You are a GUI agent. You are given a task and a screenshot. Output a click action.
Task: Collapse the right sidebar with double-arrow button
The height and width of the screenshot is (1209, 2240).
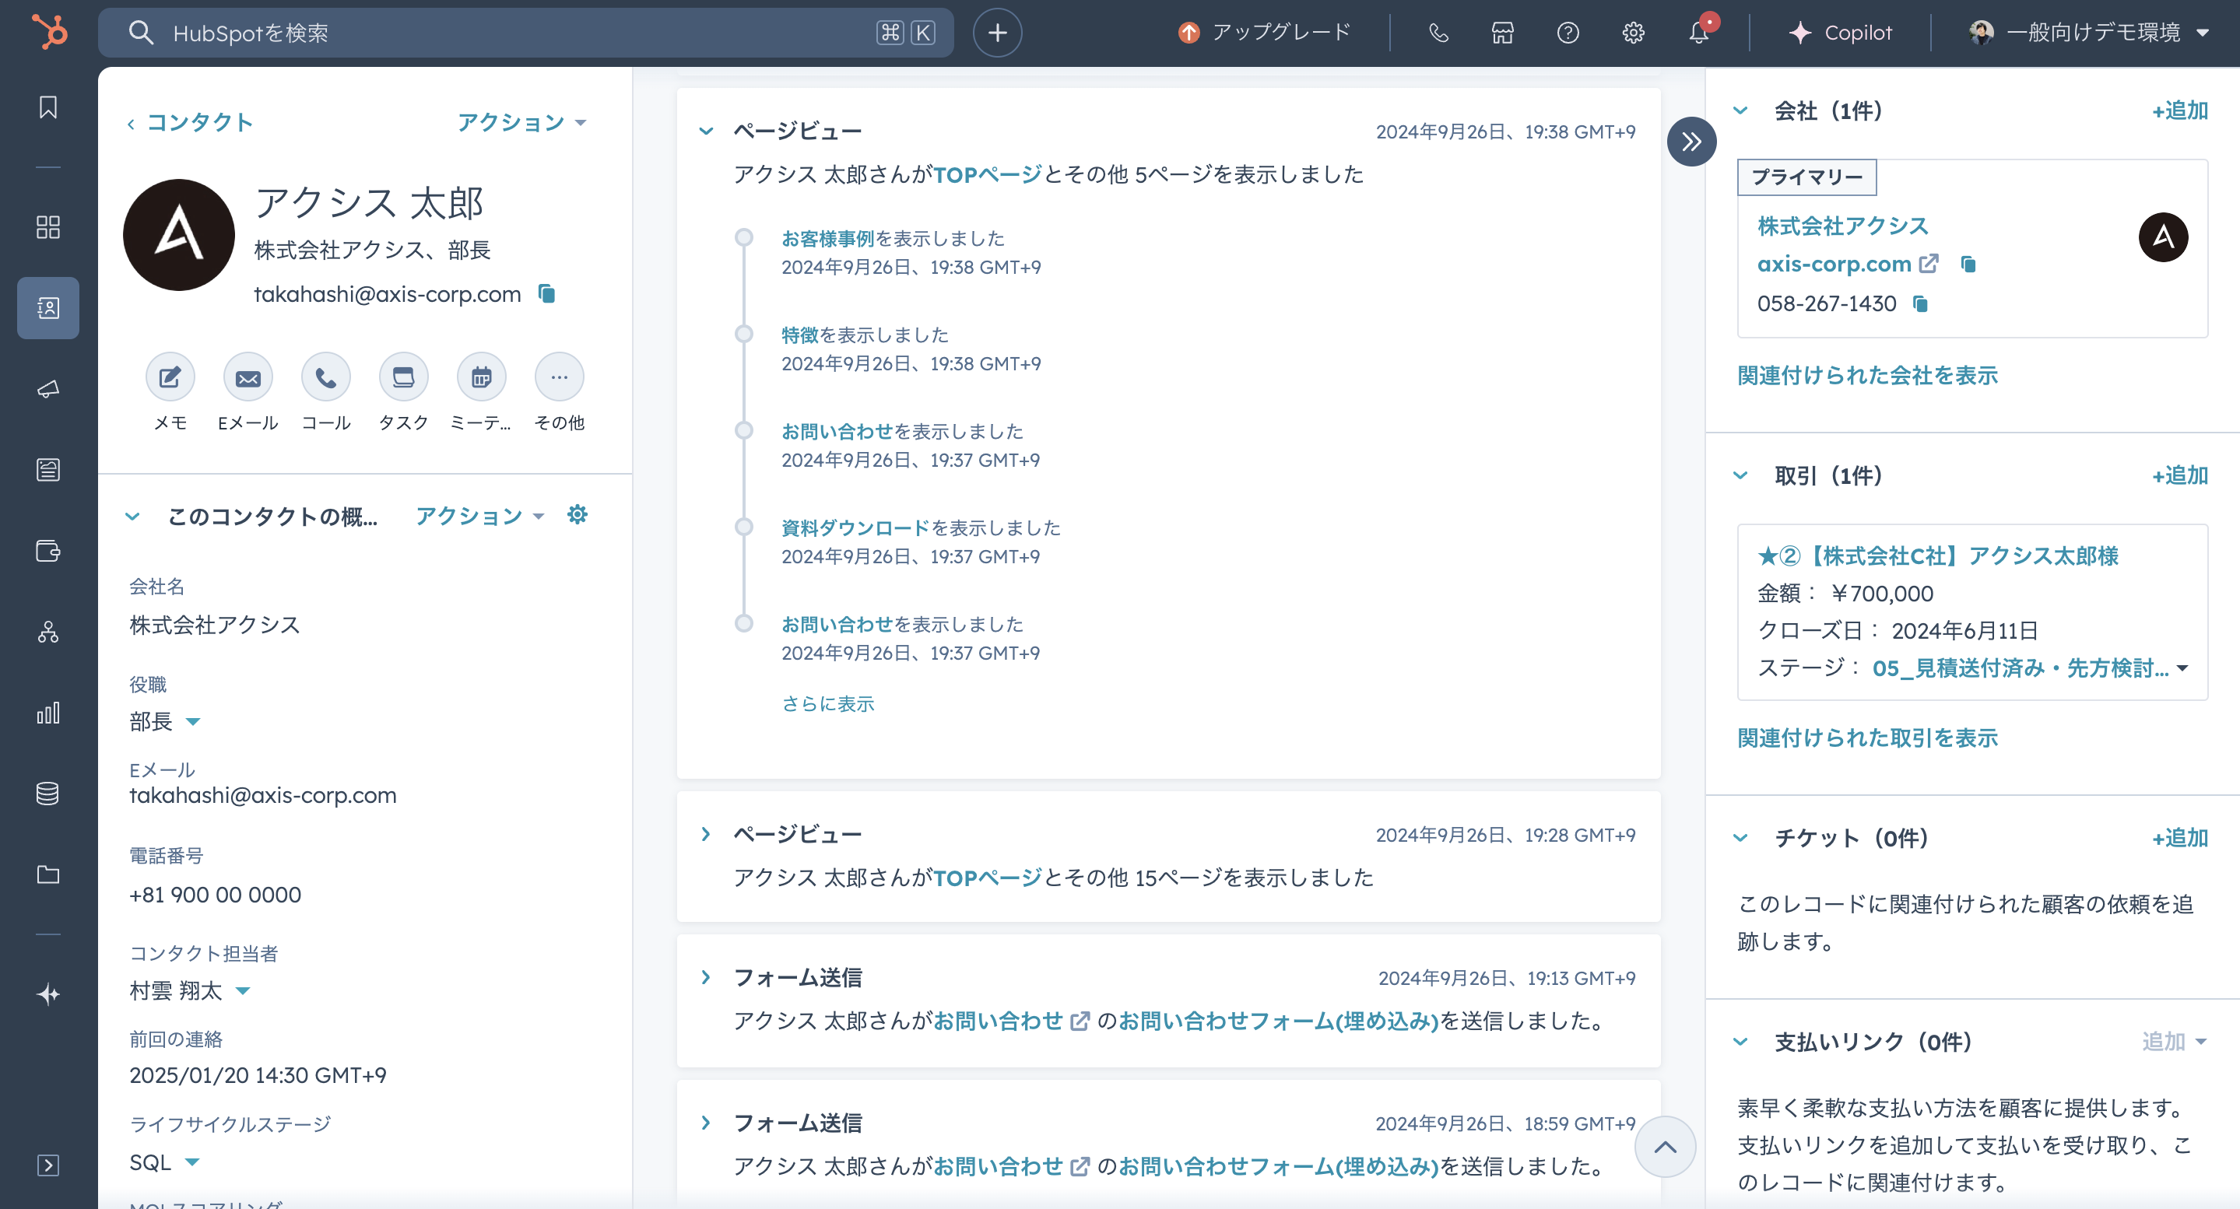(1691, 142)
